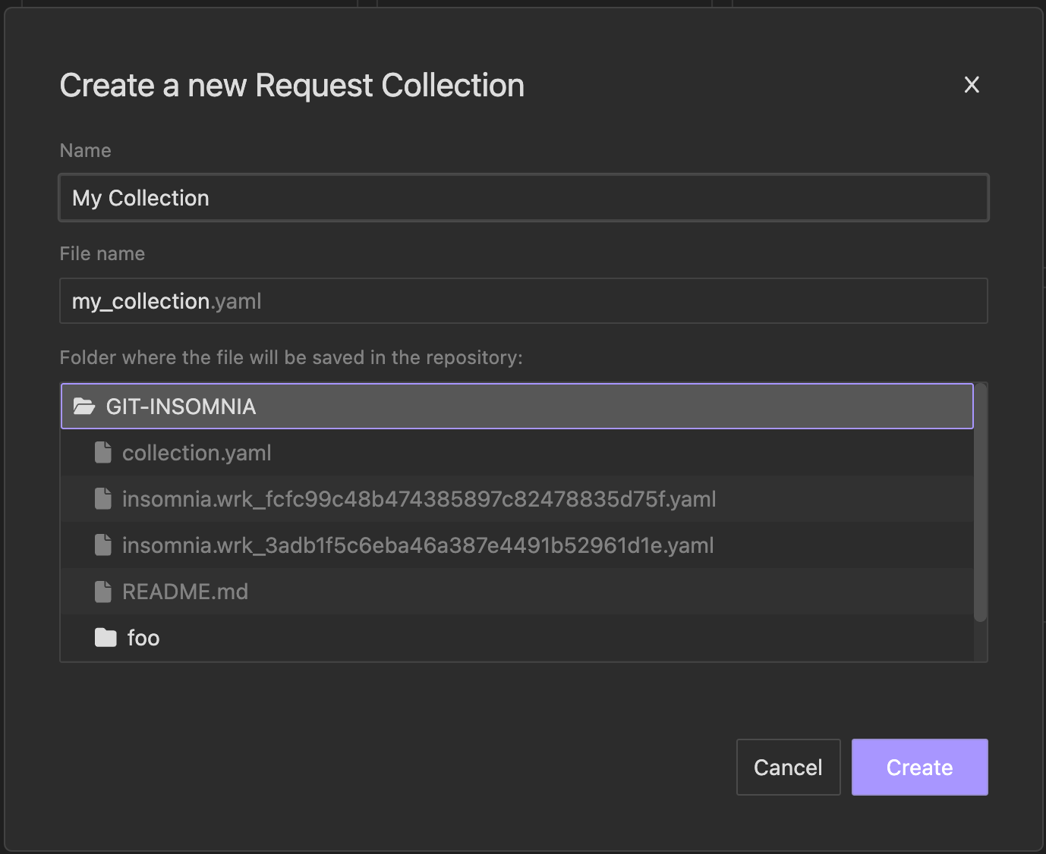
Task: Click the File name input field
Action: (524, 301)
